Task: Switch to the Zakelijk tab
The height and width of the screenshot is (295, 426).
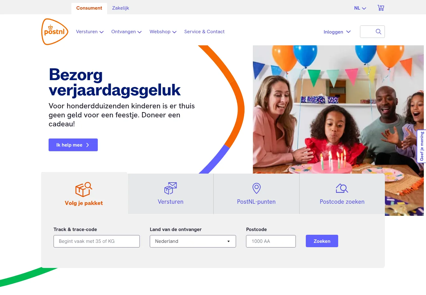Action: 121,8
